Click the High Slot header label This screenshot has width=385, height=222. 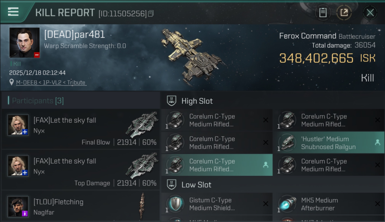(x=197, y=101)
